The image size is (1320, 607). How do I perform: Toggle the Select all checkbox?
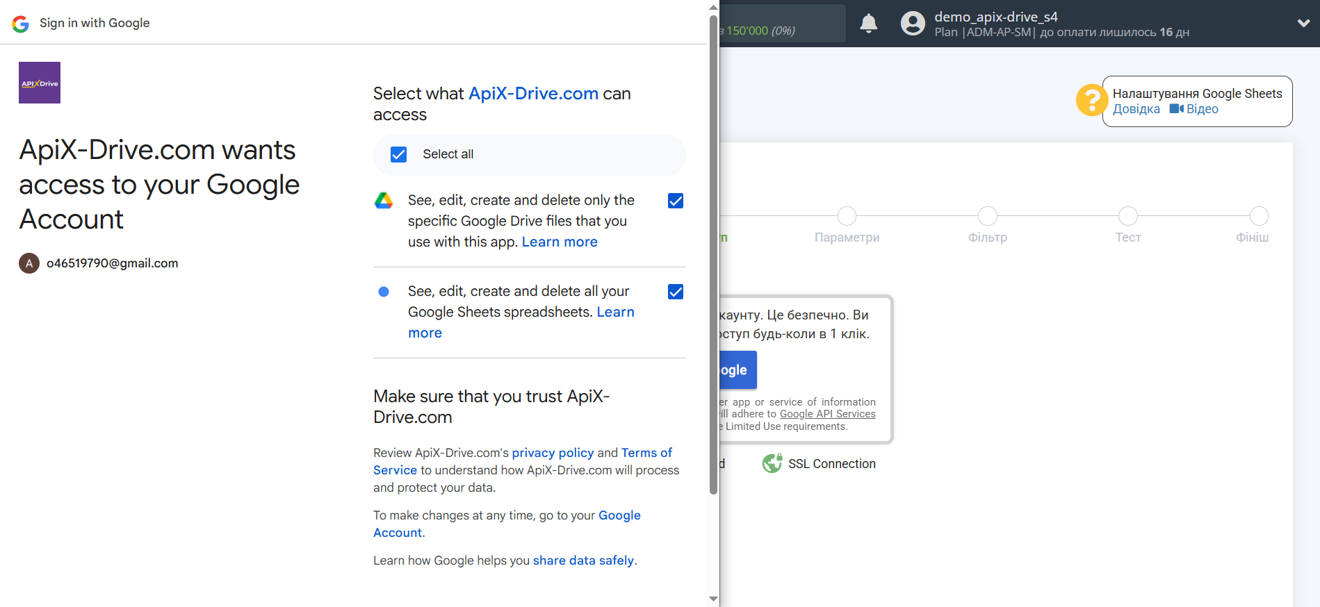[398, 154]
